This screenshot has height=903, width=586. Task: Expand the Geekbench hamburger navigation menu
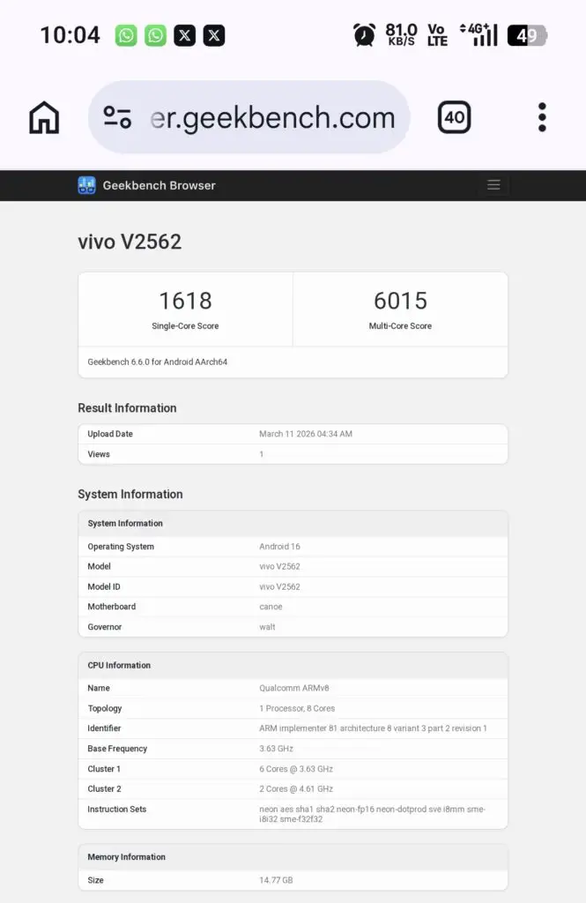[x=493, y=185]
